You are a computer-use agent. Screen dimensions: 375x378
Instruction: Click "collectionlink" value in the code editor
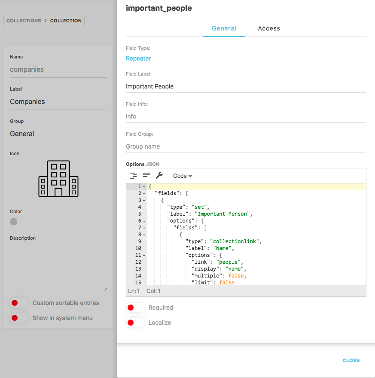click(x=235, y=241)
